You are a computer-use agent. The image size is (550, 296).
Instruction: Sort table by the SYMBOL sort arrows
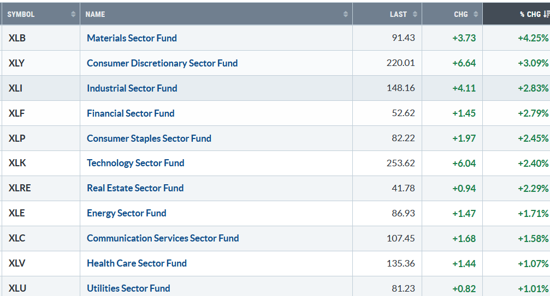[x=73, y=14]
